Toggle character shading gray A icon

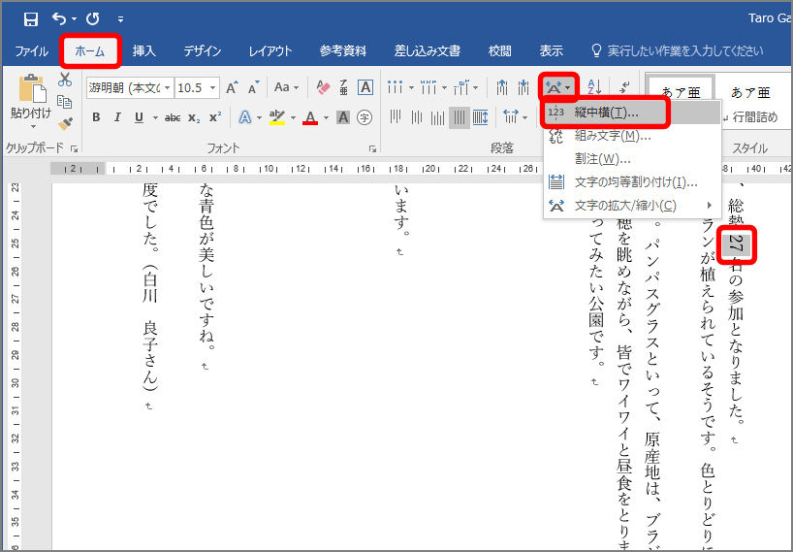click(343, 118)
